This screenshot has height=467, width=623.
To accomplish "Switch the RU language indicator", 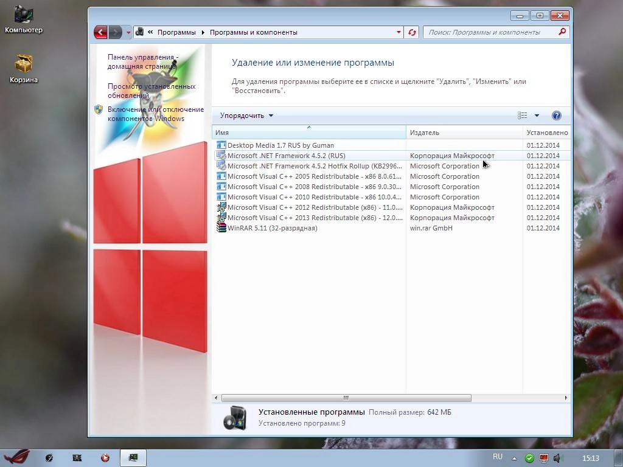I will [x=498, y=457].
